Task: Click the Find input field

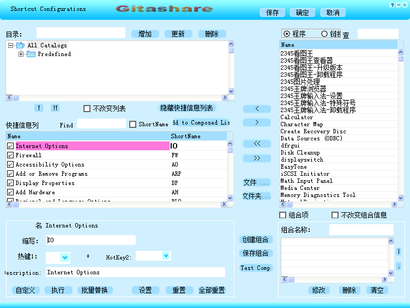Action: point(101,124)
